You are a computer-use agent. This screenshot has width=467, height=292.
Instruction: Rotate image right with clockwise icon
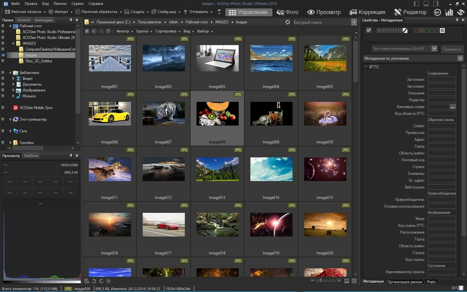(101, 281)
